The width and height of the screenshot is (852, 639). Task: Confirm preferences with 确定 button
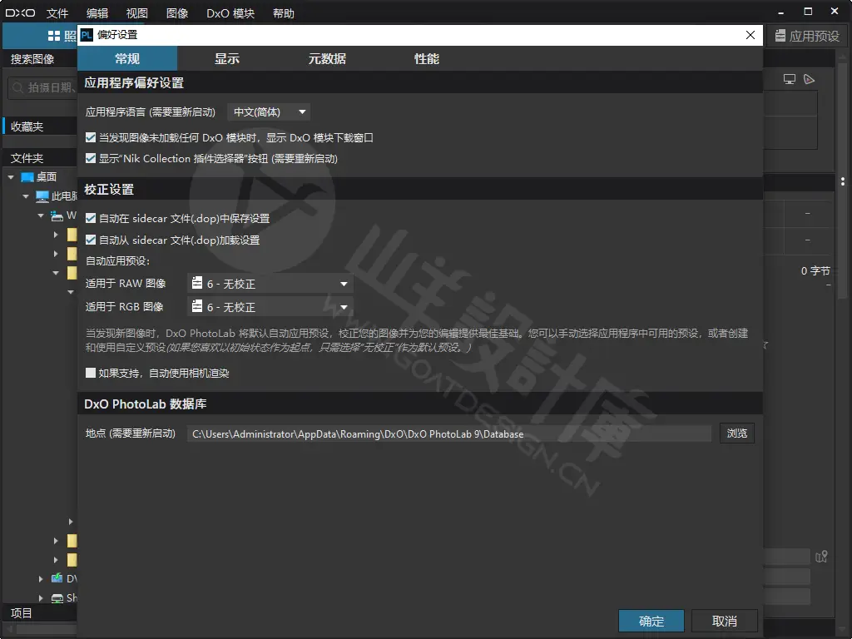coord(651,621)
